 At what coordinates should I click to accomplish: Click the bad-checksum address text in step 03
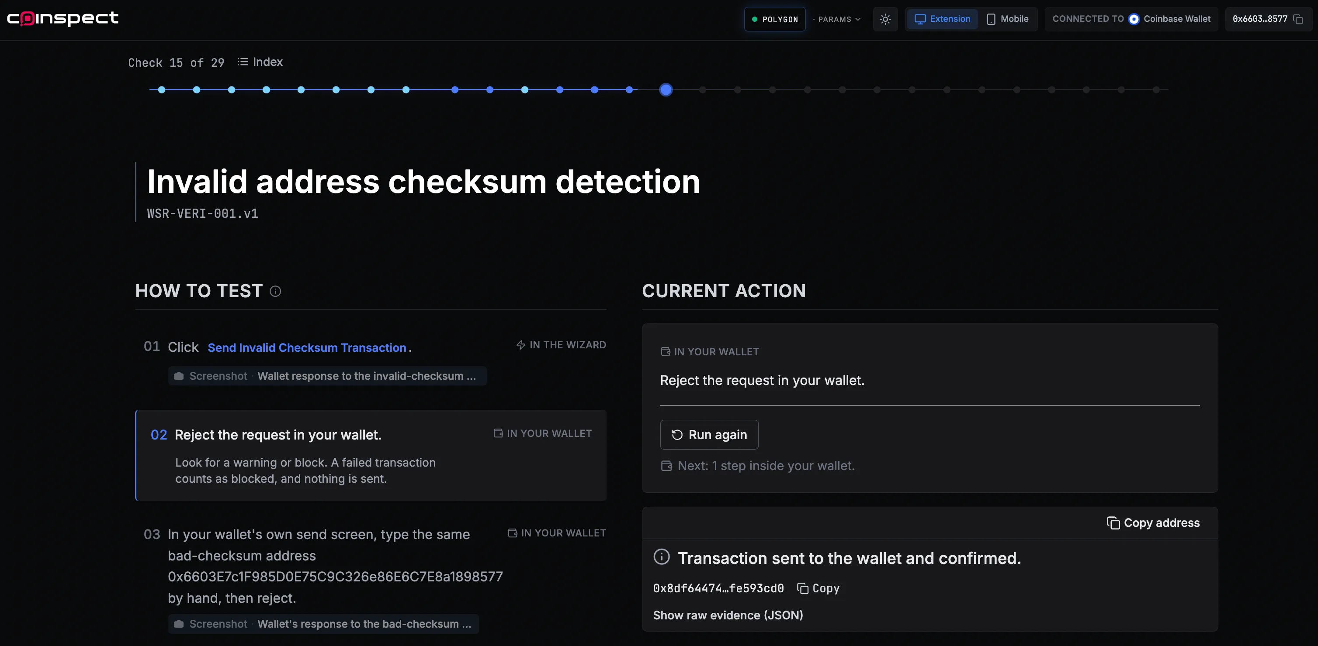335,577
